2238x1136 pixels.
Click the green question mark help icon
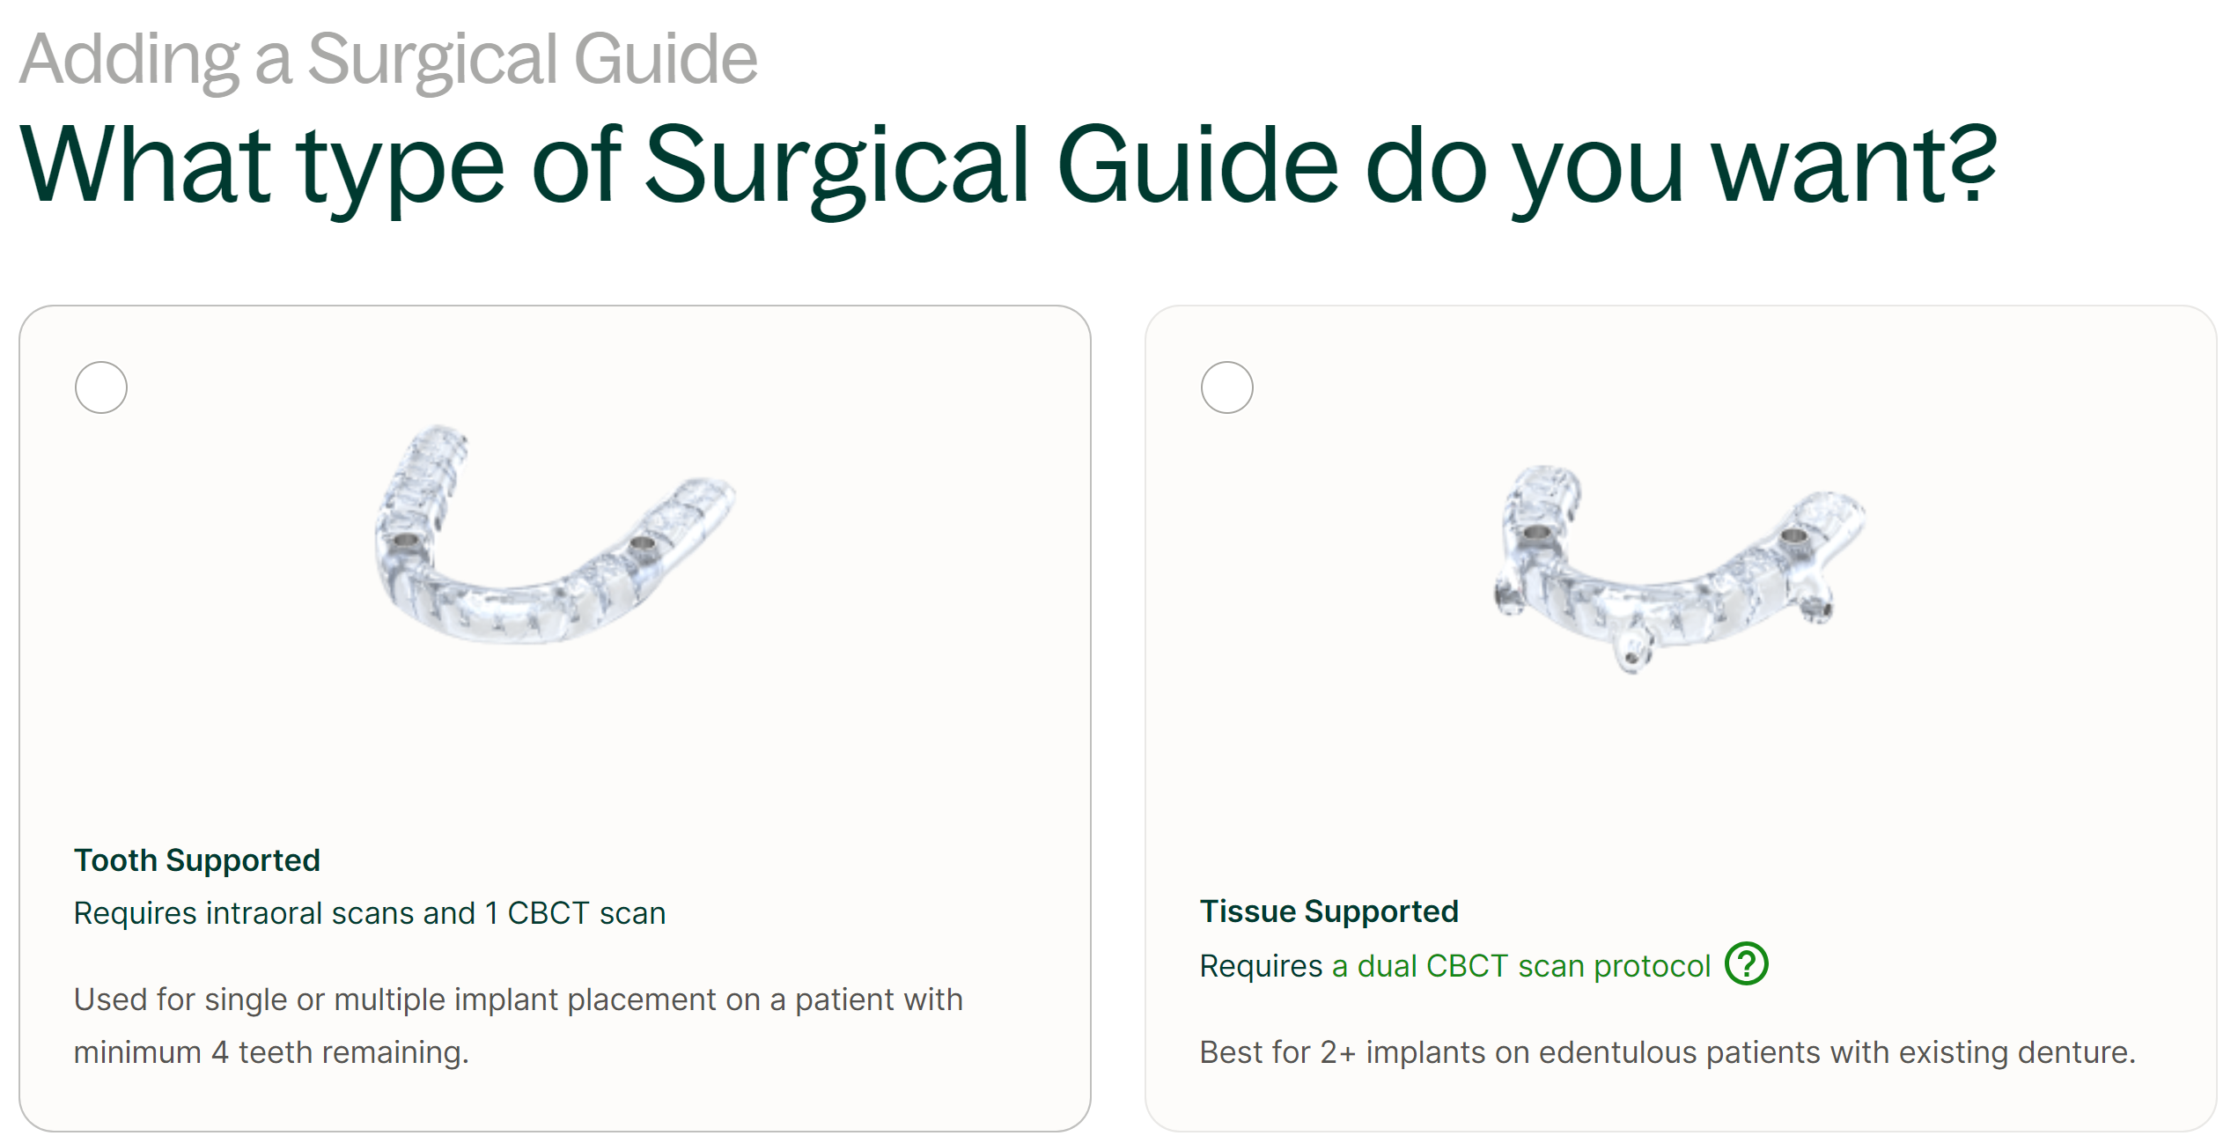pyautogui.click(x=1746, y=963)
